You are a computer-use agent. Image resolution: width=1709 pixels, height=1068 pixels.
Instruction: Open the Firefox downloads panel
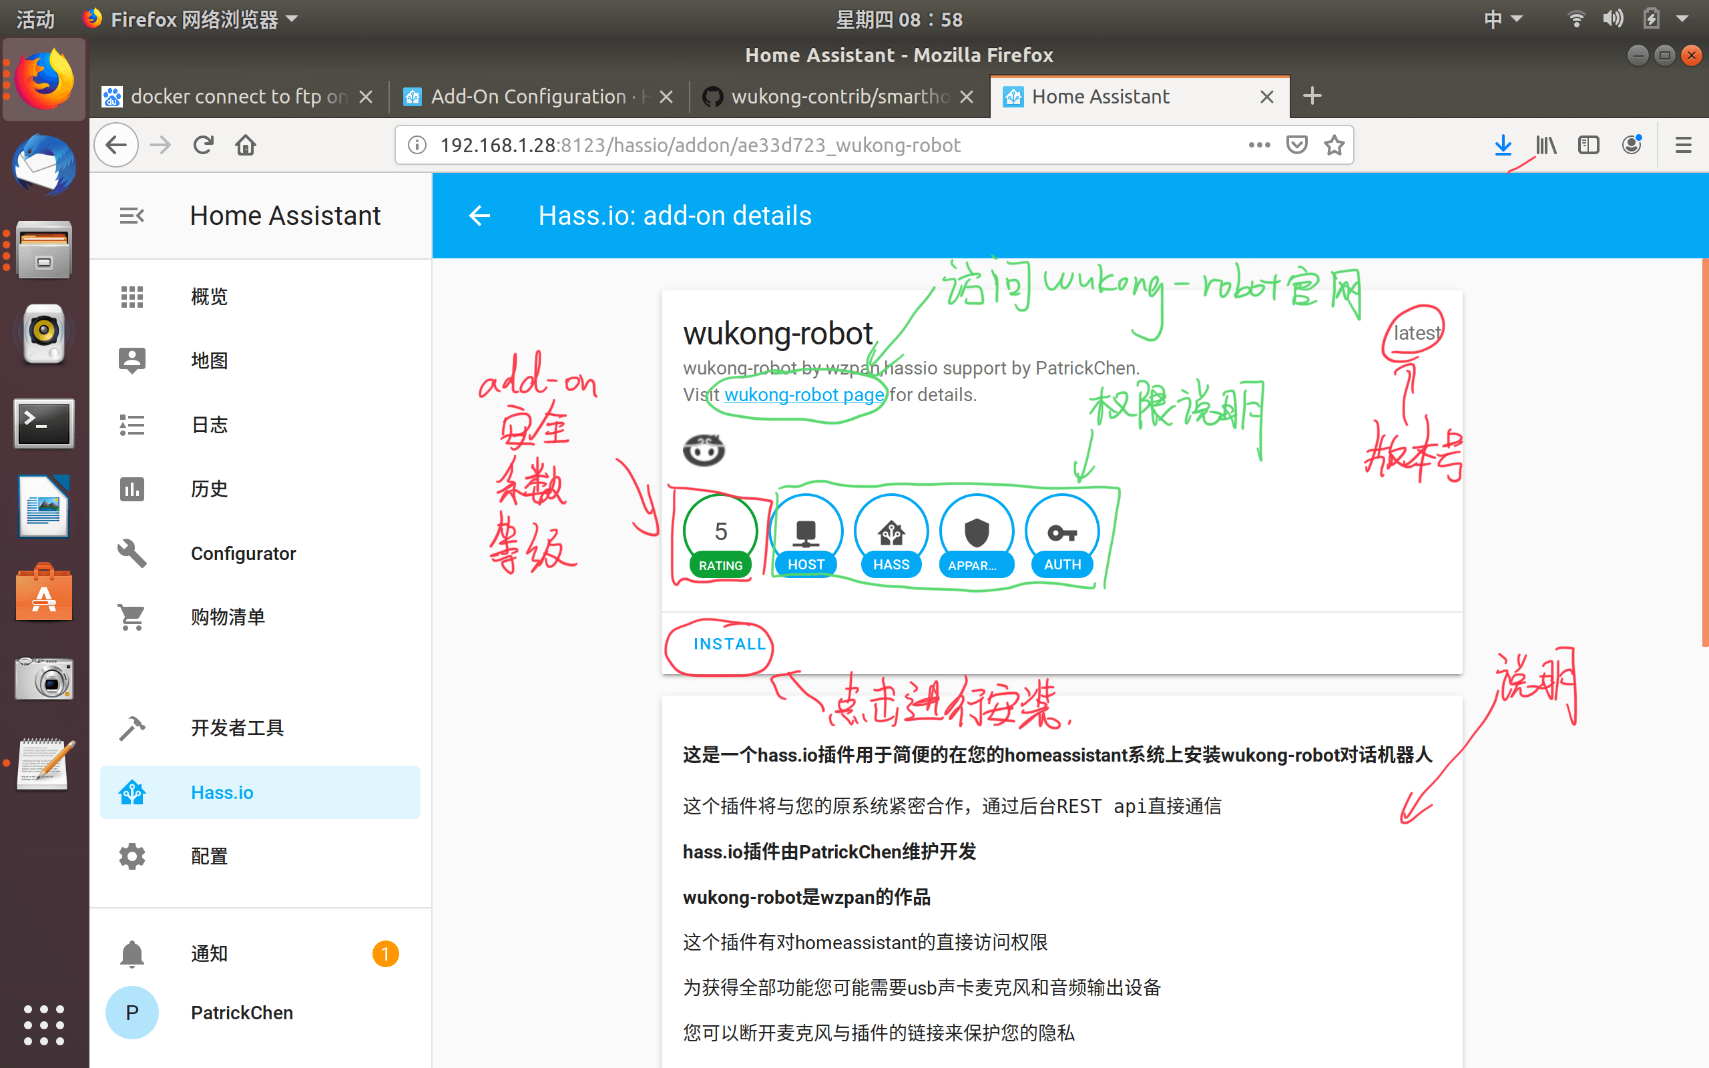point(1503,146)
